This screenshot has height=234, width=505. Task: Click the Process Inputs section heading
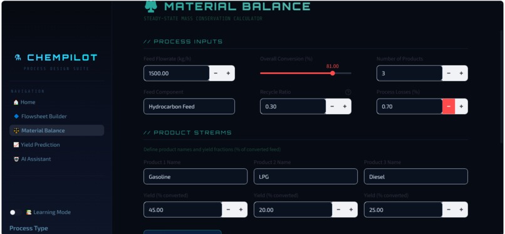(183, 41)
